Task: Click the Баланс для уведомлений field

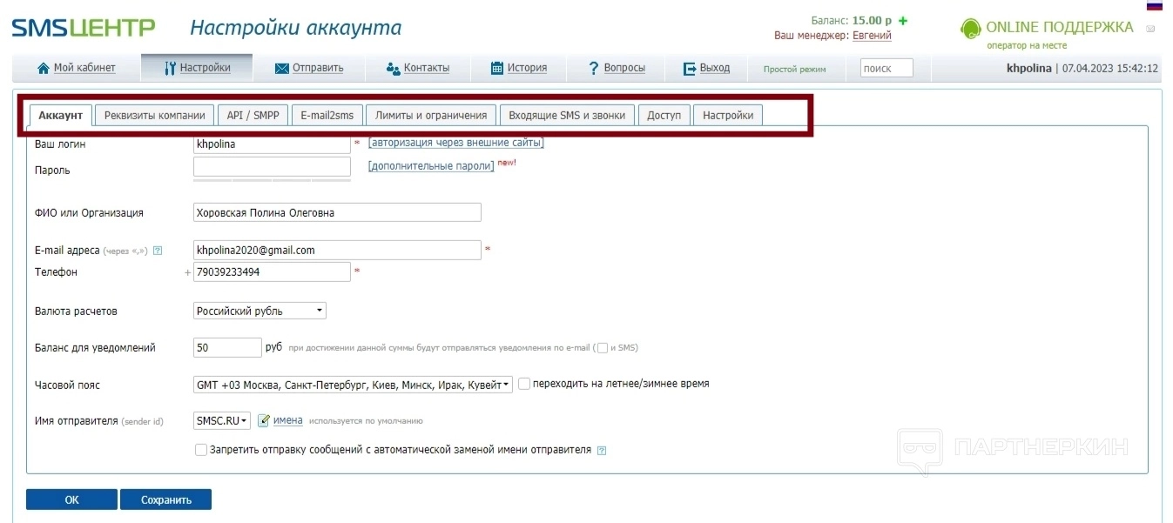Action: 227,347
